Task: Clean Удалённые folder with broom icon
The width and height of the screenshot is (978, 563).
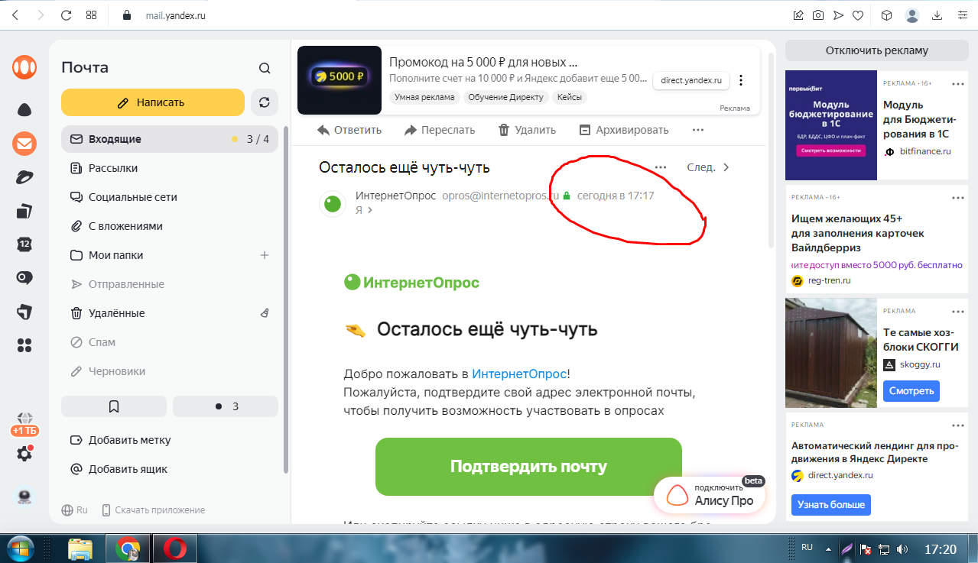Action: (x=265, y=313)
